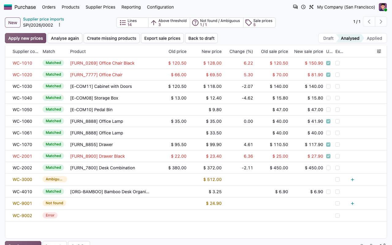
Task: Select the Draft status stage
Action: point(328,38)
